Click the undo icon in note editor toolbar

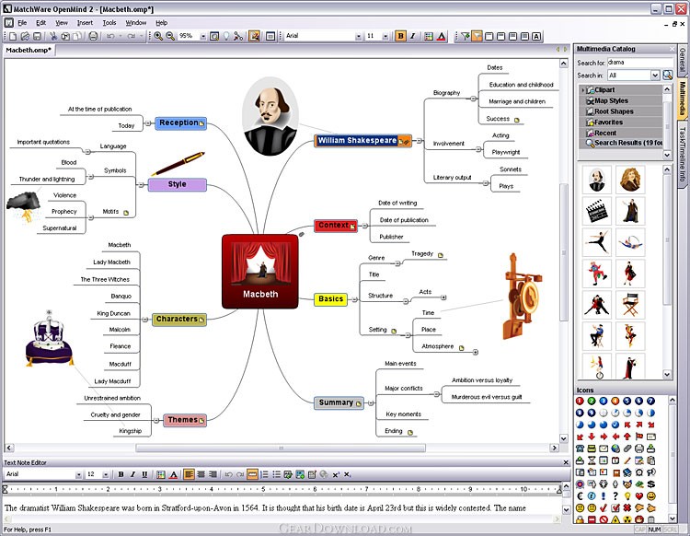click(x=228, y=474)
